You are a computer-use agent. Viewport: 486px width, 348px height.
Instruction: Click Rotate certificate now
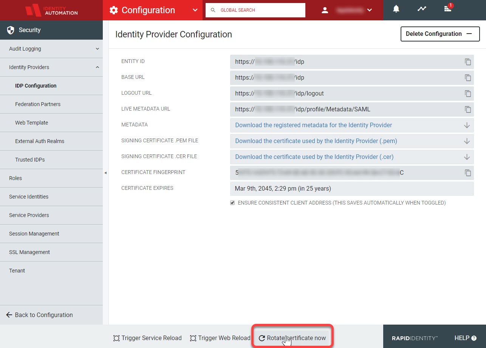click(292, 338)
